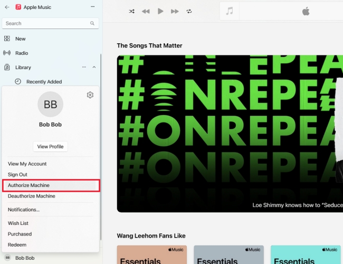Toggle repeat mode
343x264 pixels.
pyautogui.click(x=189, y=11)
